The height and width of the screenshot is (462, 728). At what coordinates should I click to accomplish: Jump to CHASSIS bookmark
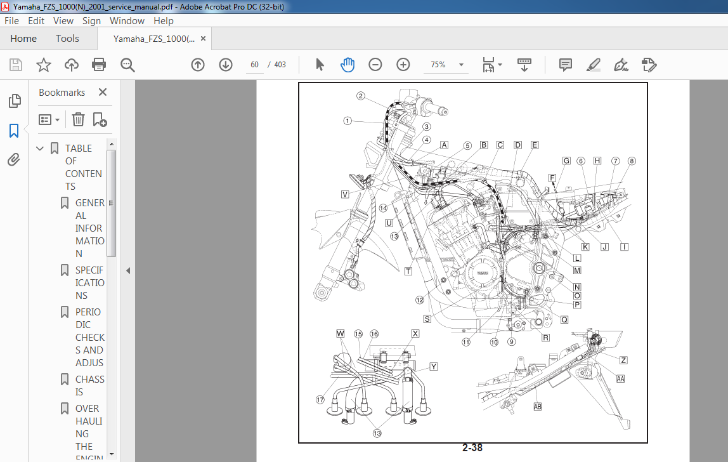click(90, 385)
